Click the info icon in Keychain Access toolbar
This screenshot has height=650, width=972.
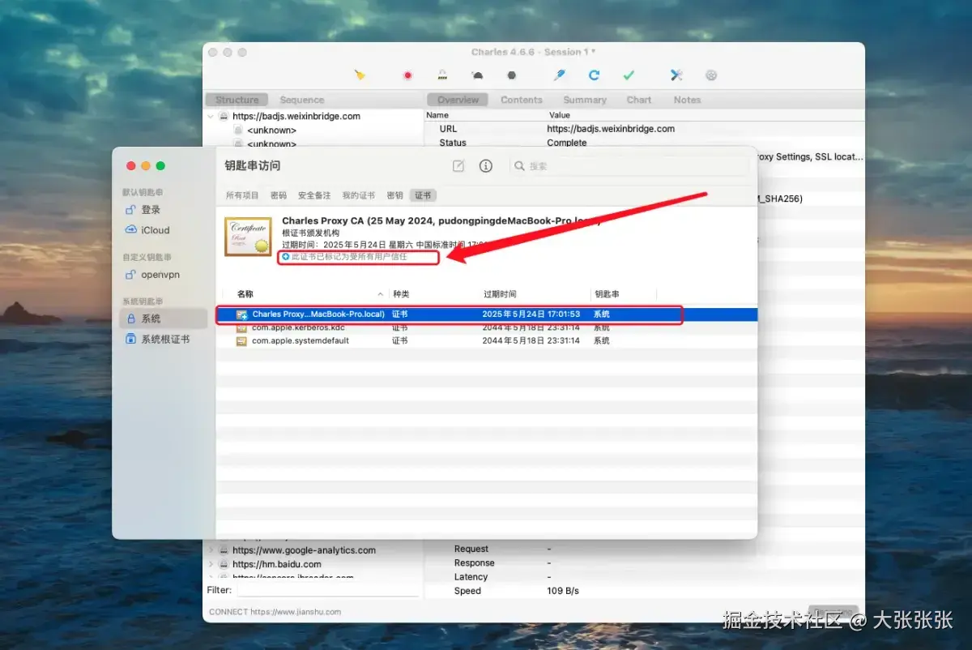tap(486, 166)
